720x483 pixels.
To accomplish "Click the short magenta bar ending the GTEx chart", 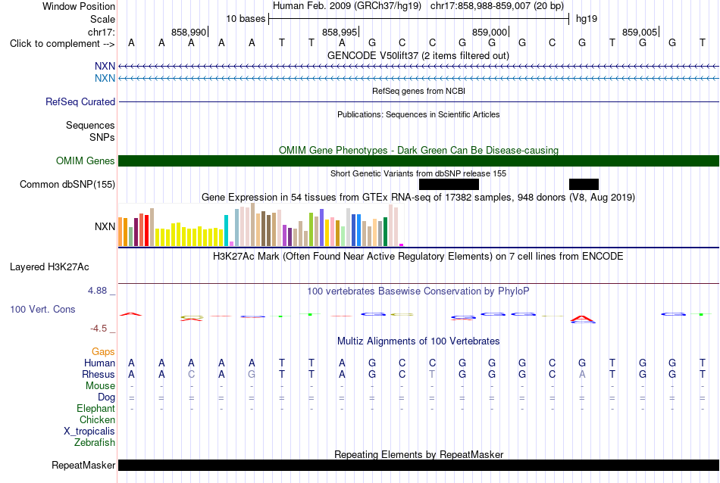I will 402,245.
